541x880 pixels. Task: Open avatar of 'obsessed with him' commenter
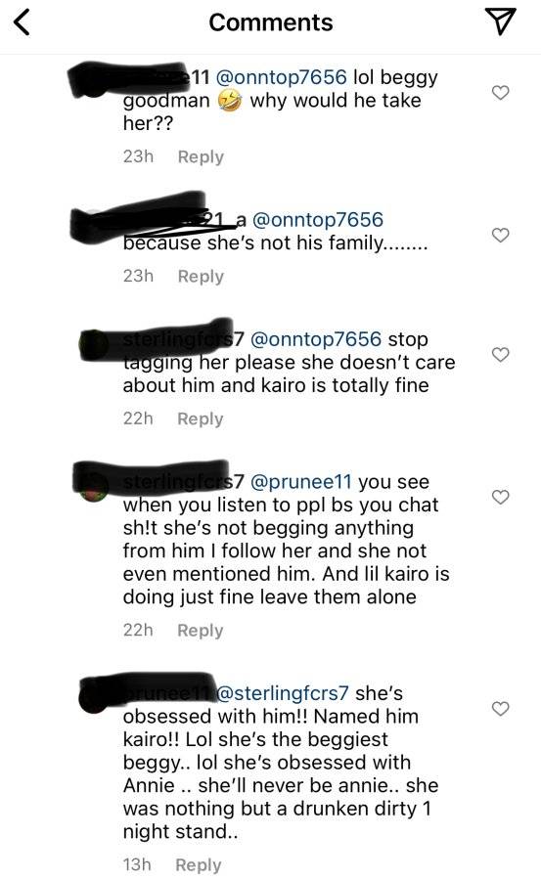tap(94, 698)
